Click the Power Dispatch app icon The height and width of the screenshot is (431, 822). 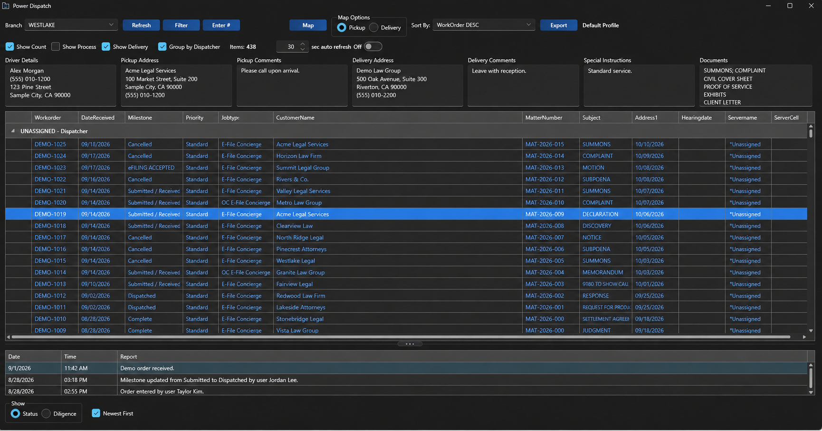(x=6, y=6)
